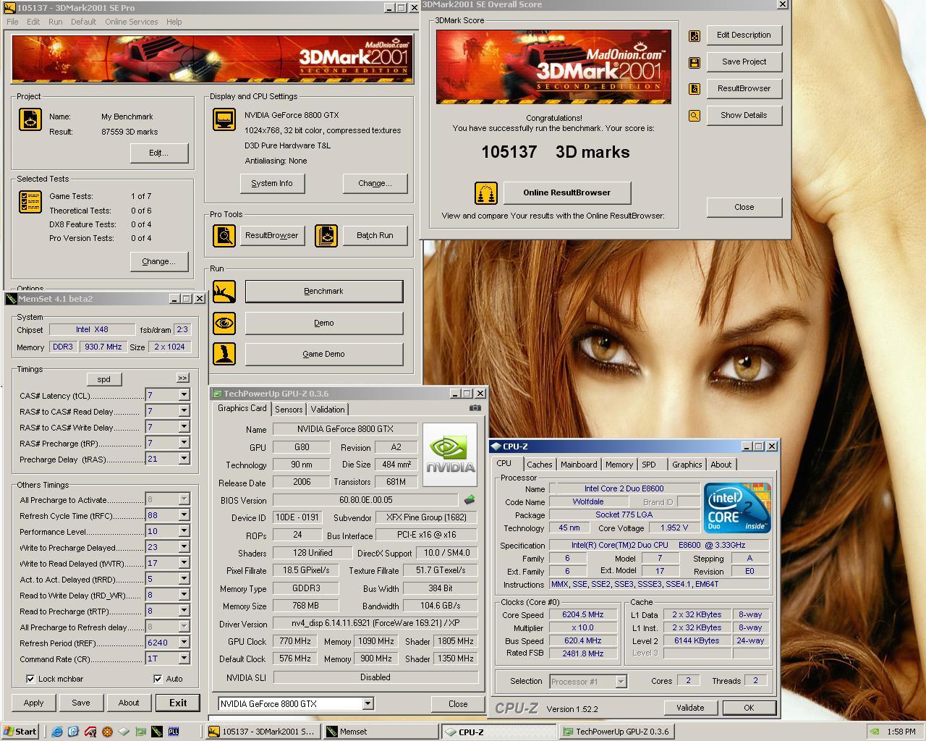
Task: Click the Start button on taskbar
Action: [x=20, y=732]
